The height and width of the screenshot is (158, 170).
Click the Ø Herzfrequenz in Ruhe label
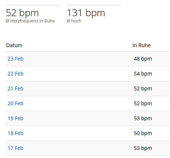[x=30, y=21]
